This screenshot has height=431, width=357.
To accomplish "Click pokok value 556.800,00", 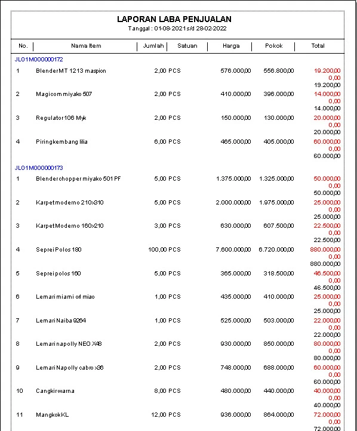I will pos(279,71).
